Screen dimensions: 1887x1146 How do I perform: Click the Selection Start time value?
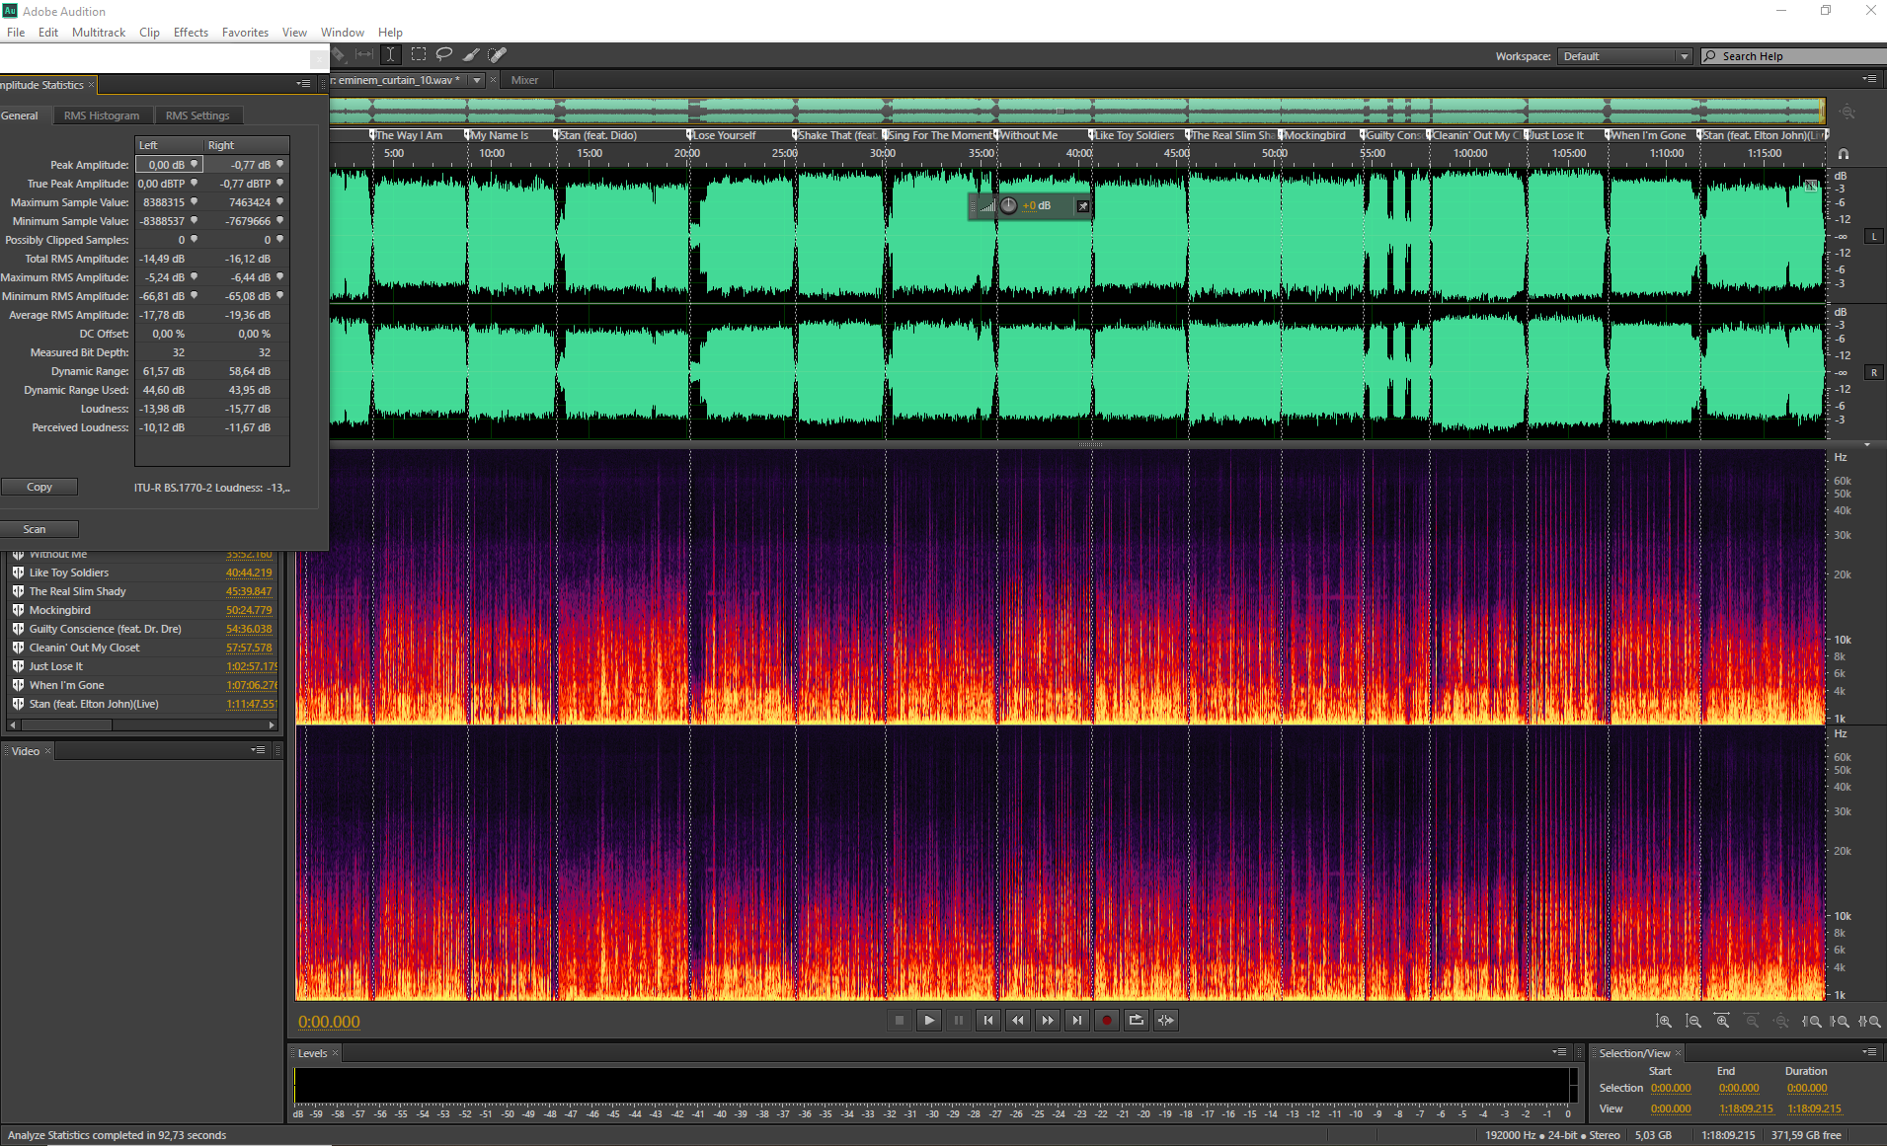pyautogui.click(x=1671, y=1088)
